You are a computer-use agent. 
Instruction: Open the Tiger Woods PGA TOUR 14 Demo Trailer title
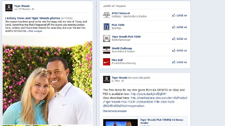point(161,121)
